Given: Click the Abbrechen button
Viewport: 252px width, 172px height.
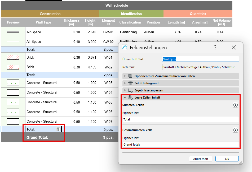Looking at the screenshot, I should coord(200,159).
